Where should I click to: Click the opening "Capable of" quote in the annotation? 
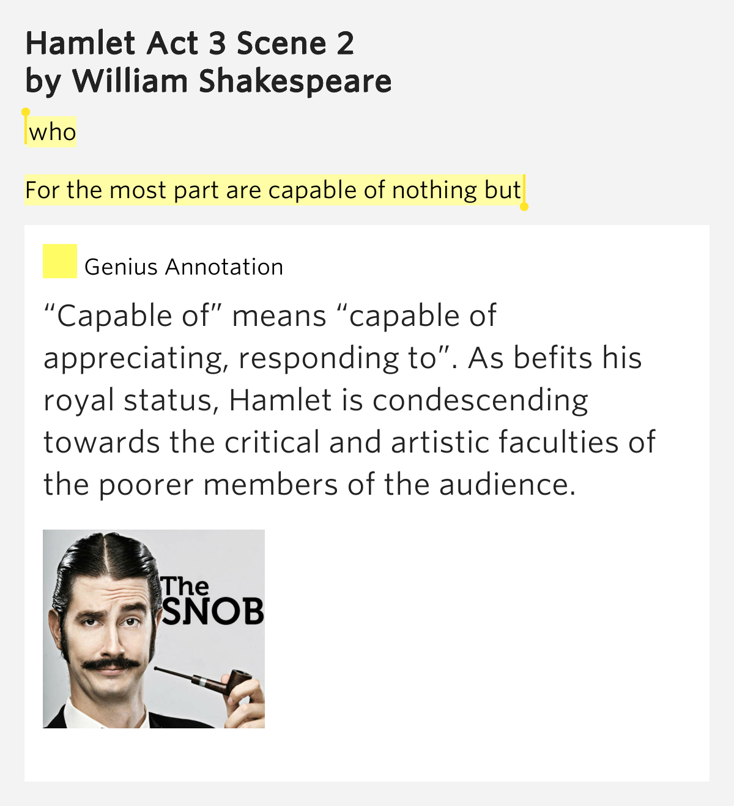(x=128, y=316)
